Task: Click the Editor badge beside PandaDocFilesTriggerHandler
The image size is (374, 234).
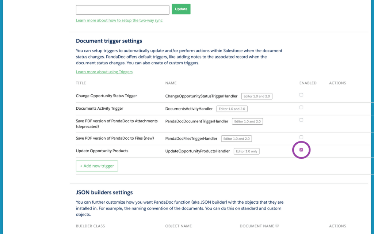Action: [x=236, y=139]
